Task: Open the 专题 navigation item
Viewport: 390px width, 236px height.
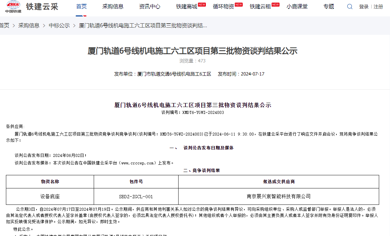Action: pyautogui.click(x=329, y=7)
